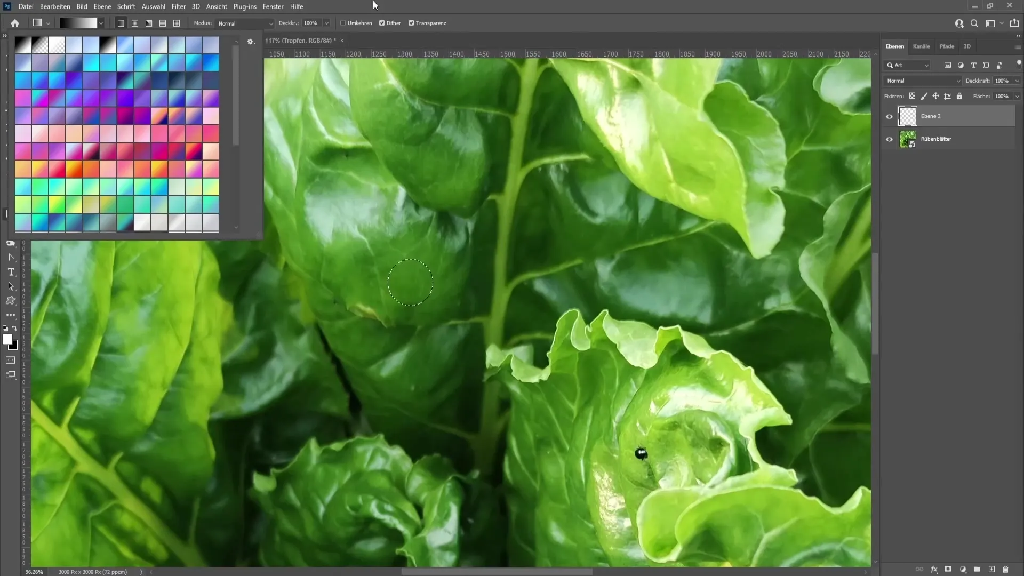The image size is (1024, 576).
Task: Select the reflected gradient type icon
Action: [x=163, y=23]
